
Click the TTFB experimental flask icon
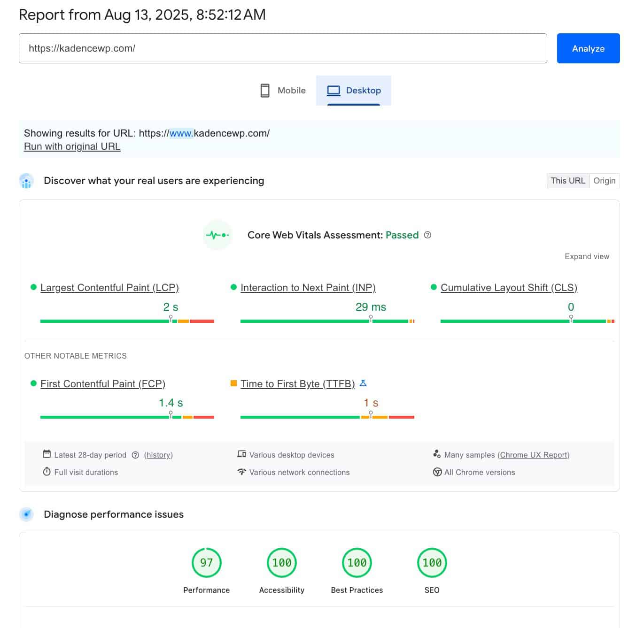tap(363, 383)
